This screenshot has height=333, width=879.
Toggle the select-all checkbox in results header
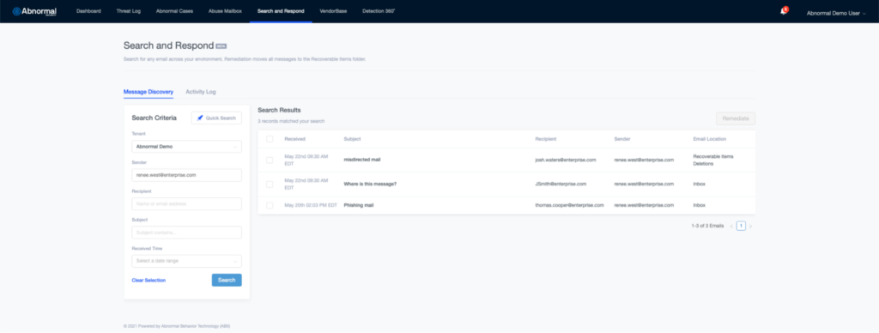270,139
